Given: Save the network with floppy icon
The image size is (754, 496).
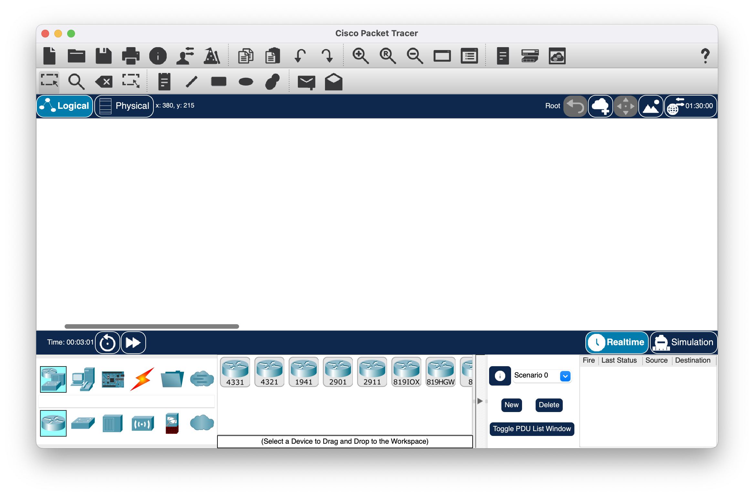Looking at the screenshot, I should click(x=103, y=56).
